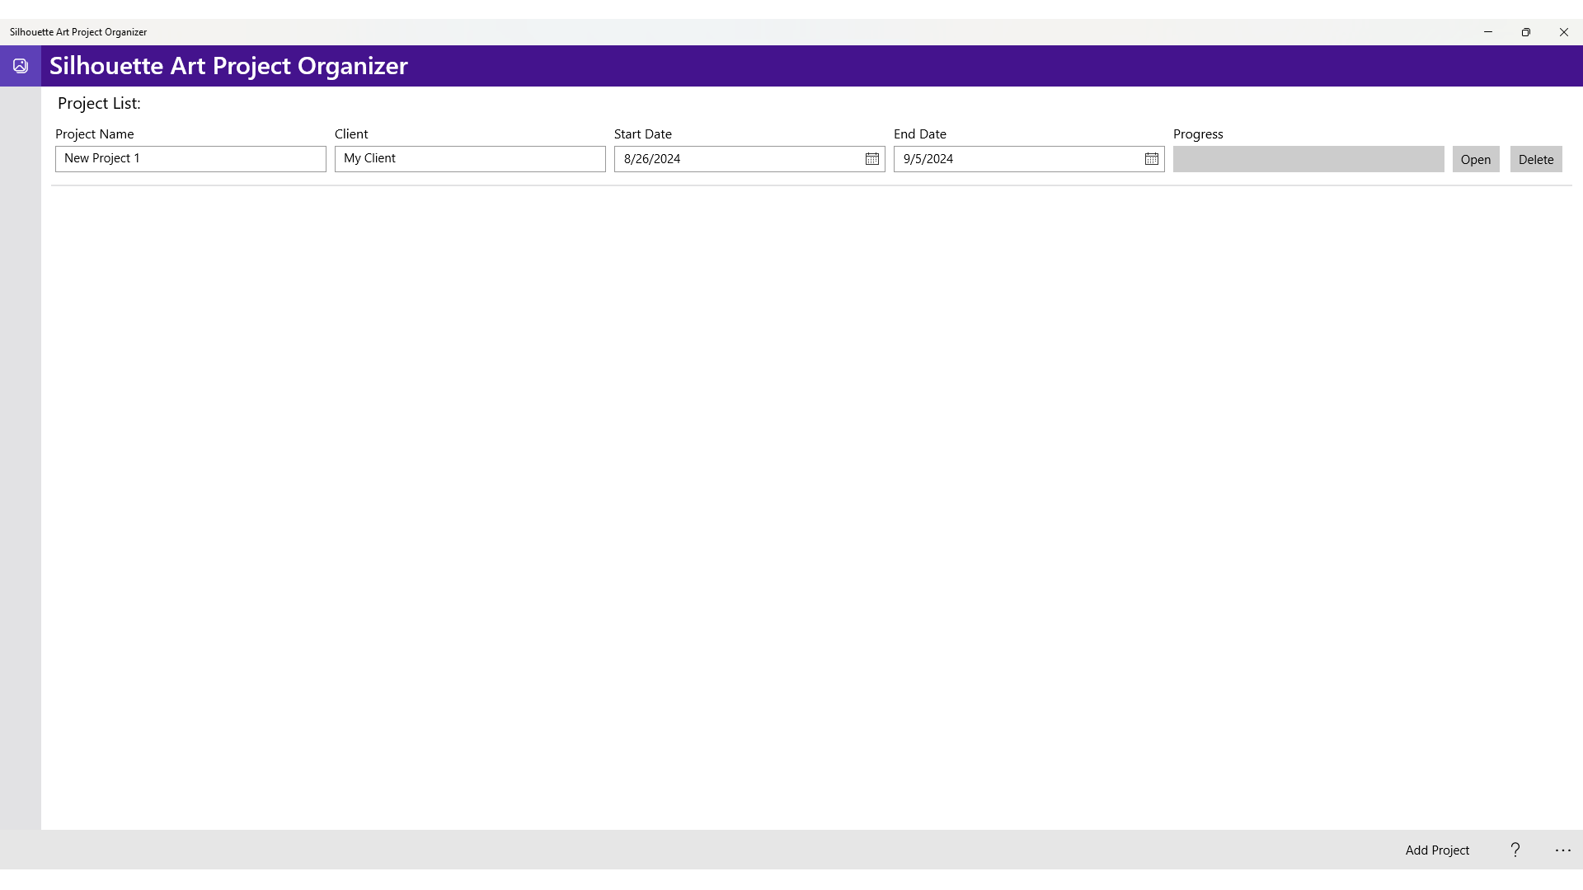This screenshot has width=1583, height=890.
Task: Click the window title bar text
Action: [78, 32]
